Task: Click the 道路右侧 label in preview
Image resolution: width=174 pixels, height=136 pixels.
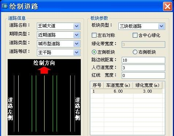Action: click(77, 109)
